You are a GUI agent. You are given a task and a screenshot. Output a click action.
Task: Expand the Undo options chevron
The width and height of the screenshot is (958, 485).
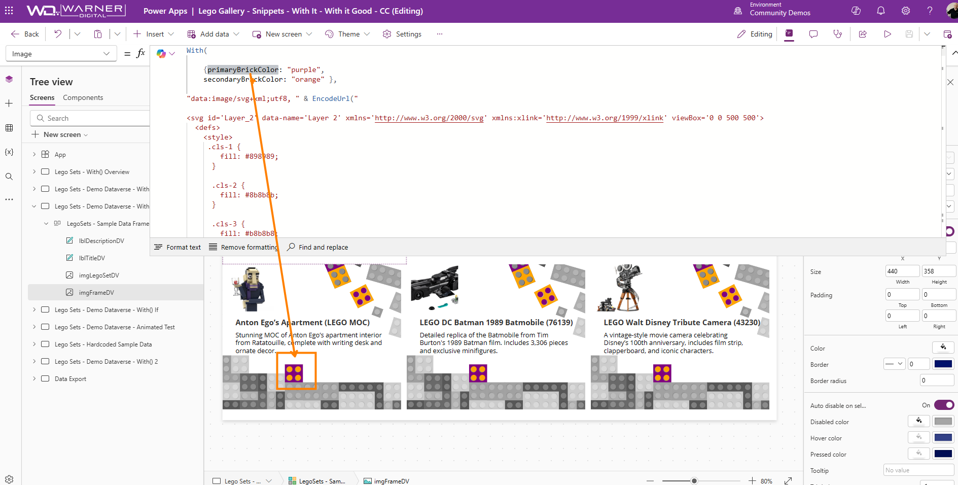coord(77,34)
